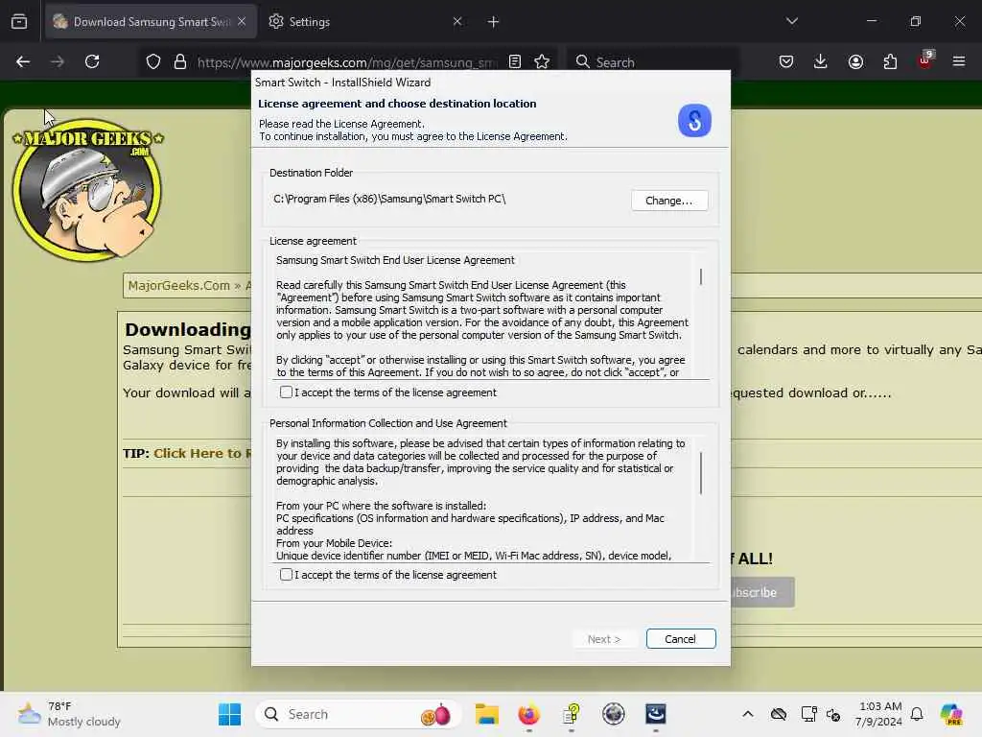Click the 'Click Here to' tip link
The image size is (982, 737).
202,453
